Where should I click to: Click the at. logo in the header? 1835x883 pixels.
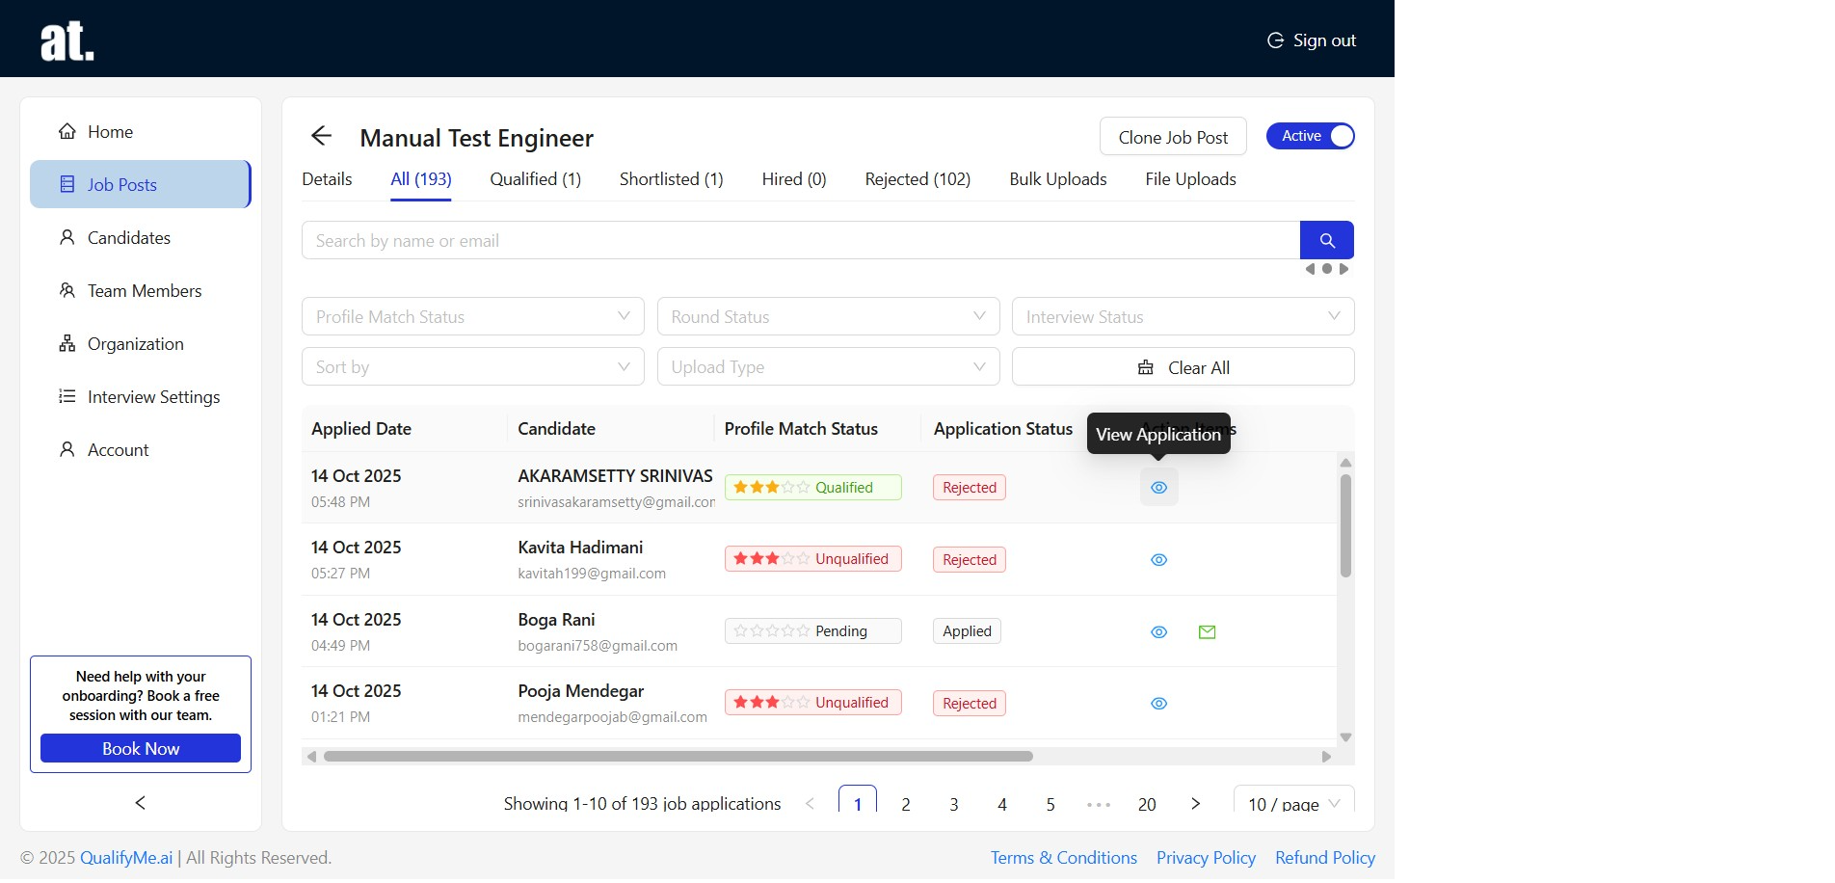point(66,41)
